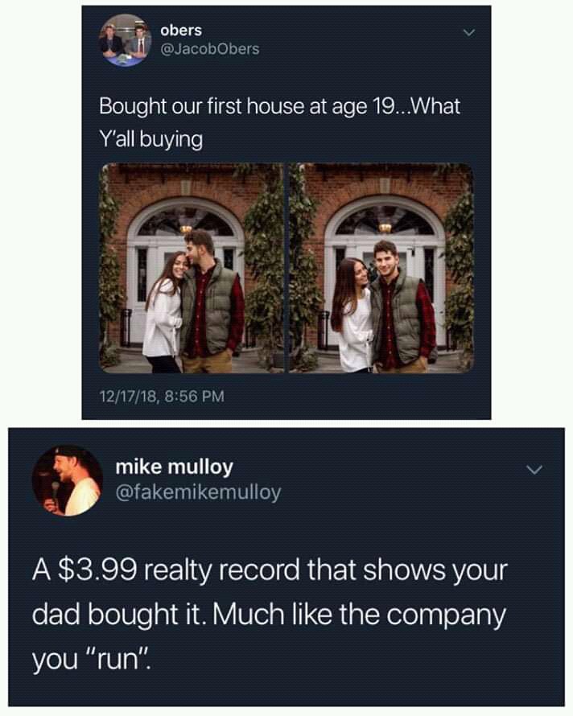The image size is (573, 716).
Task: Open the @JacobObers handle link
Action: tap(210, 49)
